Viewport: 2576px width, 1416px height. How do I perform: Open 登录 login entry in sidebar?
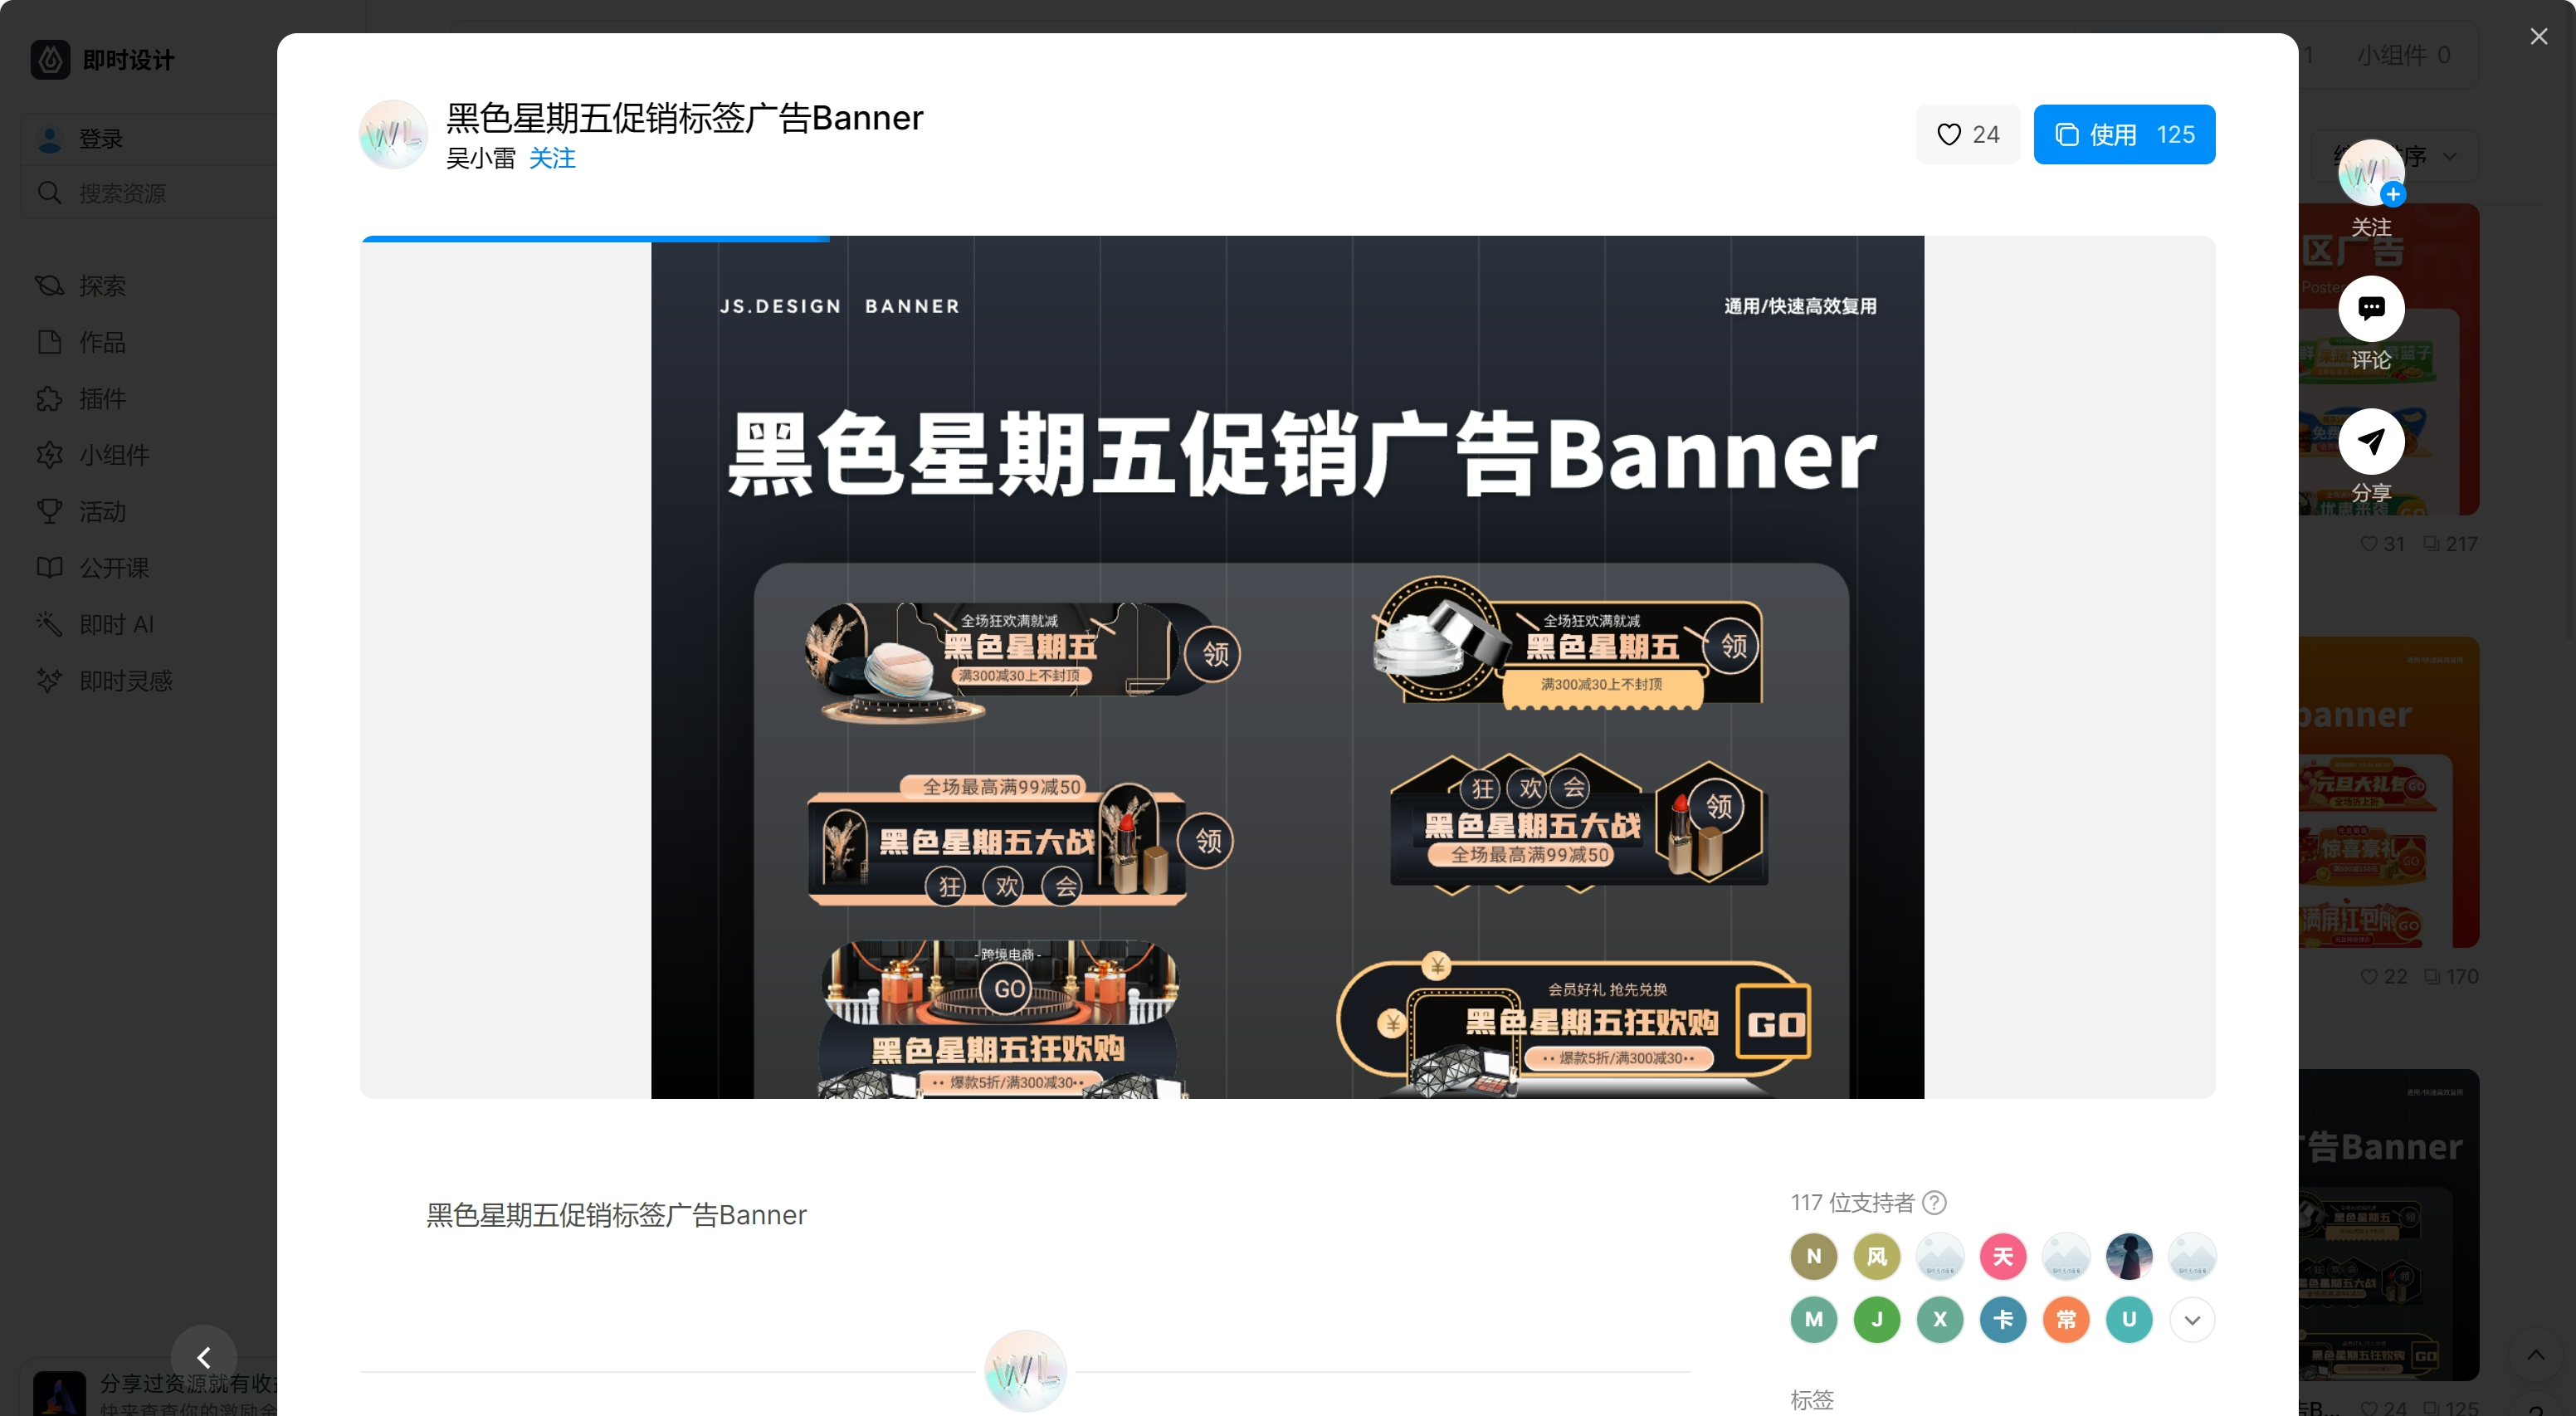tap(150, 139)
